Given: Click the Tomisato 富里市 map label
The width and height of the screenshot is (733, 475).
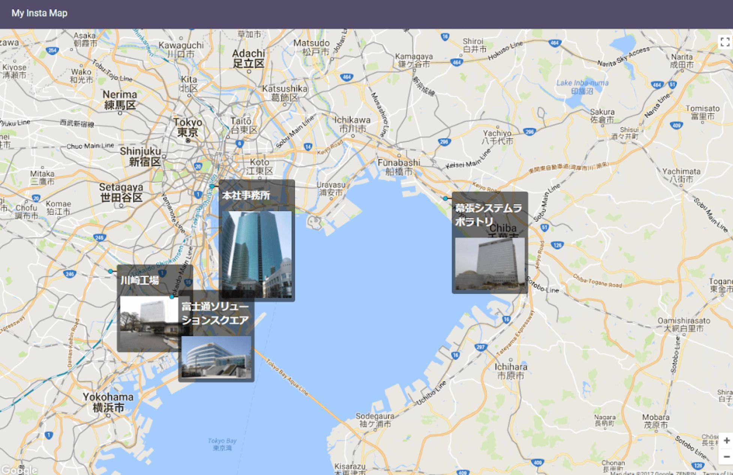Looking at the screenshot, I should (x=703, y=112).
